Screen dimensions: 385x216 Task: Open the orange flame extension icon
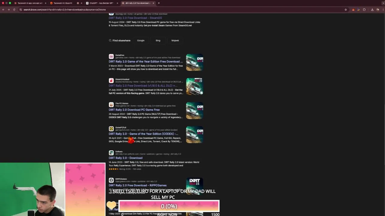[x=353, y=10]
